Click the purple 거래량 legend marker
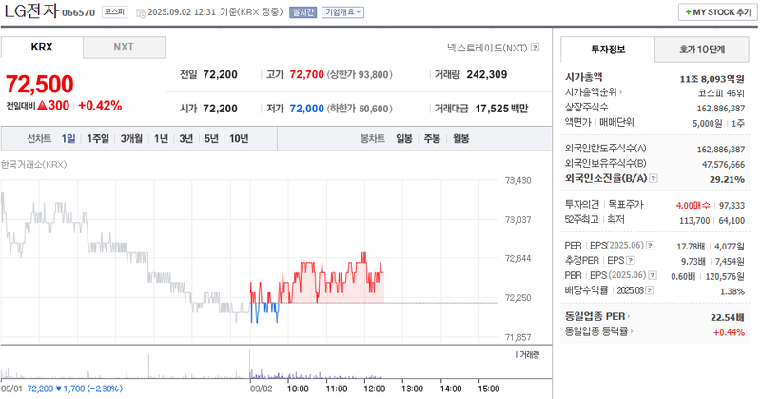761x399 pixels. coord(517,355)
